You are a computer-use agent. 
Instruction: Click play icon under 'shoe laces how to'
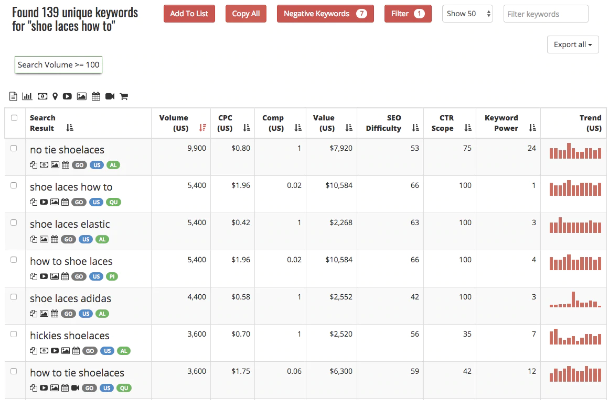pos(44,202)
